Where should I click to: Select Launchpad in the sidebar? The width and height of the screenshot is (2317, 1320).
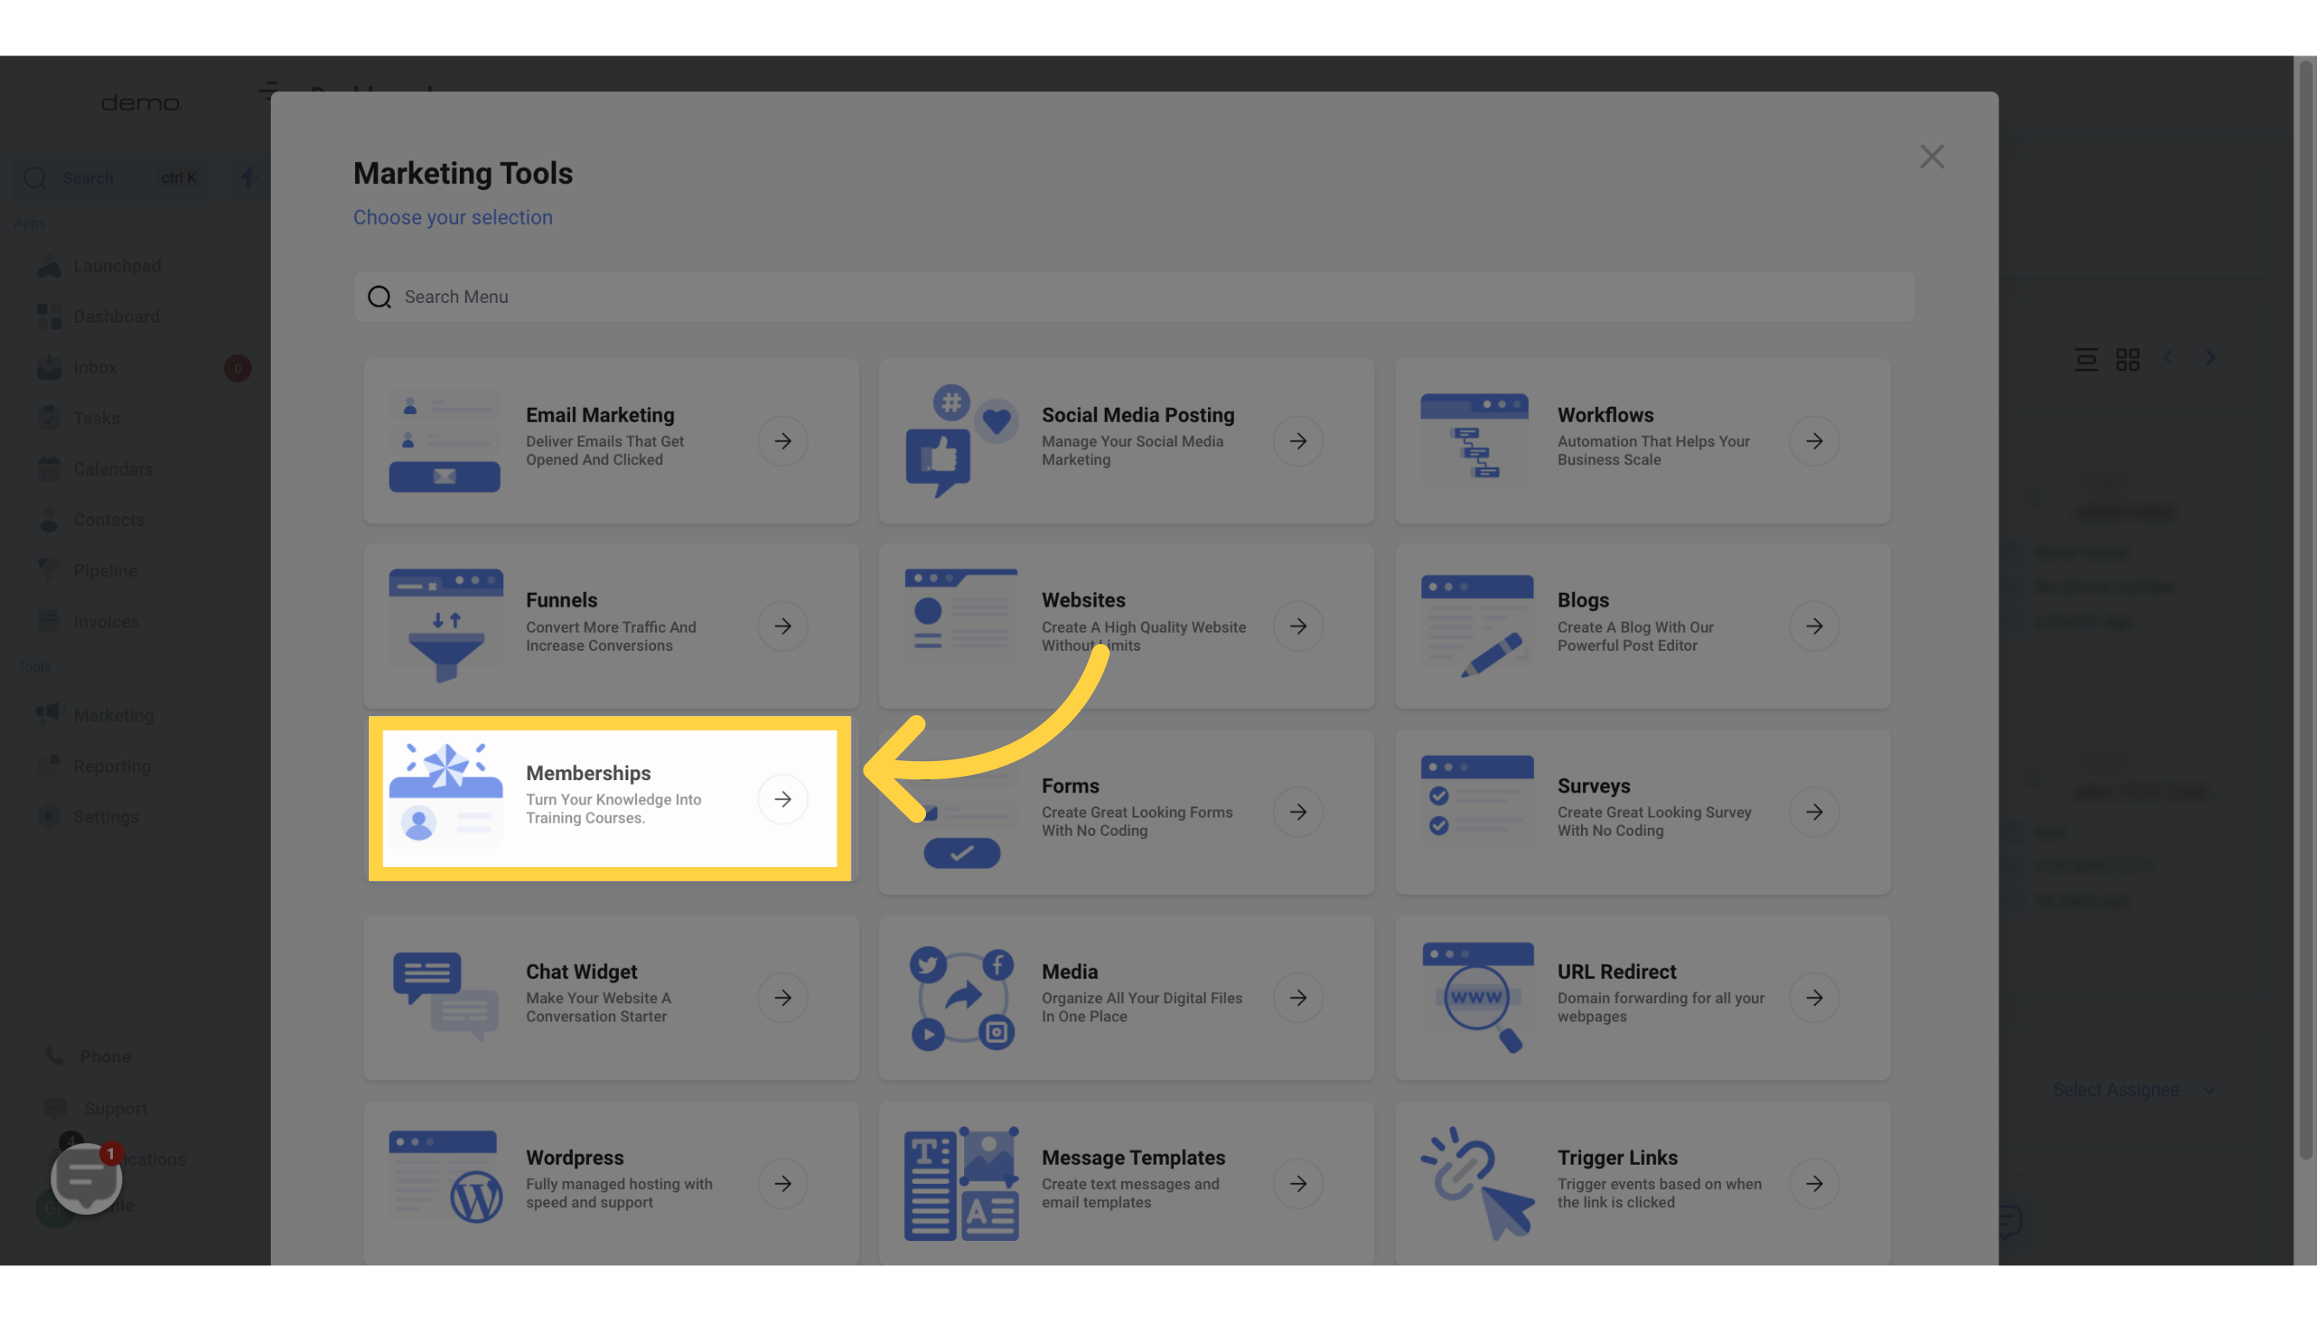[100, 266]
